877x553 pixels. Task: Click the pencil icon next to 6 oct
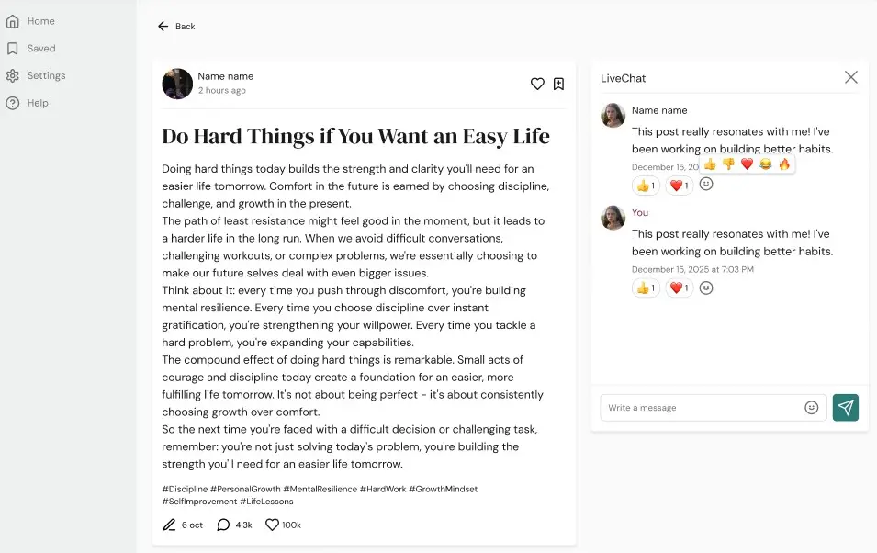(169, 525)
